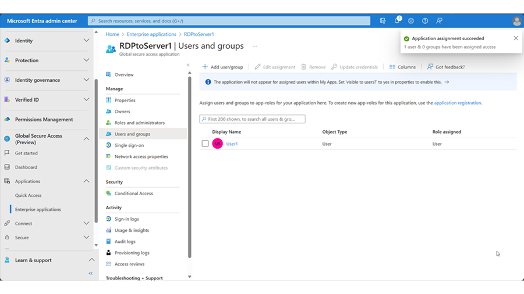Click Got feedback? button
Image resolution: width=524 pixels, height=294 pixels.
(446, 67)
